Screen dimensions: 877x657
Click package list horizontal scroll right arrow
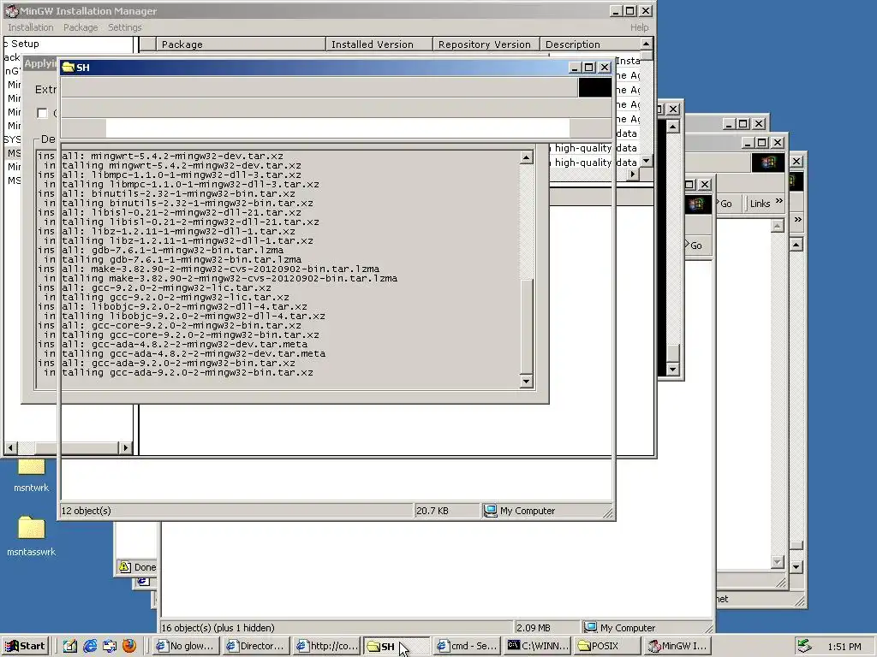pyautogui.click(x=633, y=175)
